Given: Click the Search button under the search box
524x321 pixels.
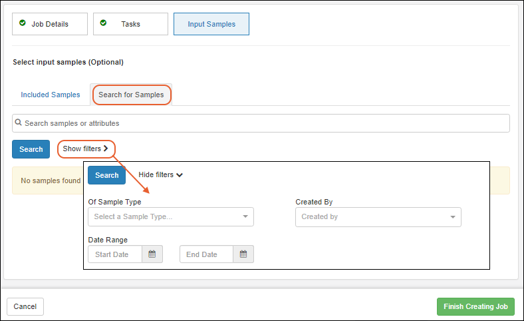Looking at the screenshot, I should [x=31, y=149].
